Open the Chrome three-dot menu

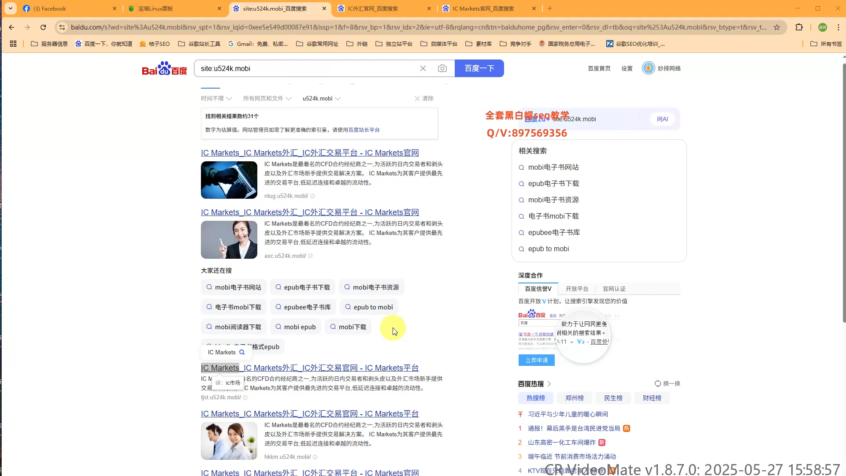pos(839,27)
